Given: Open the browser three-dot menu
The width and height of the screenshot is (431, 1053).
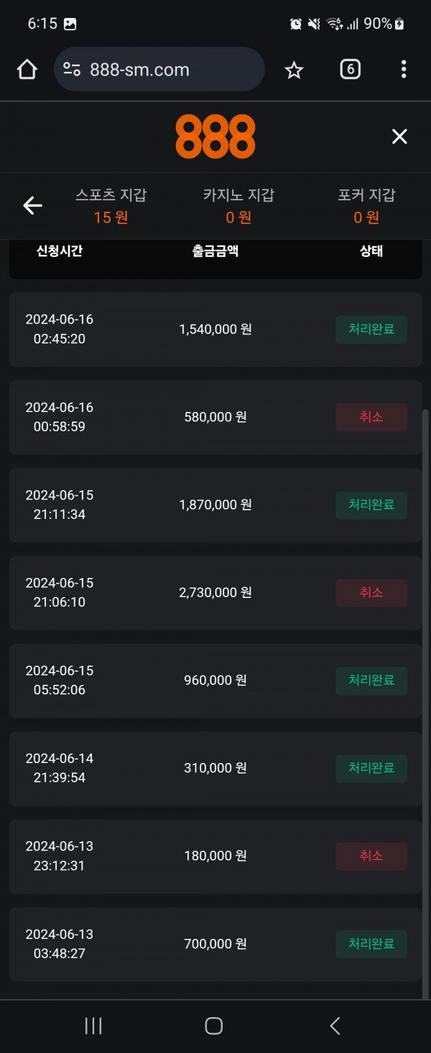Looking at the screenshot, I should coord(403,70).
